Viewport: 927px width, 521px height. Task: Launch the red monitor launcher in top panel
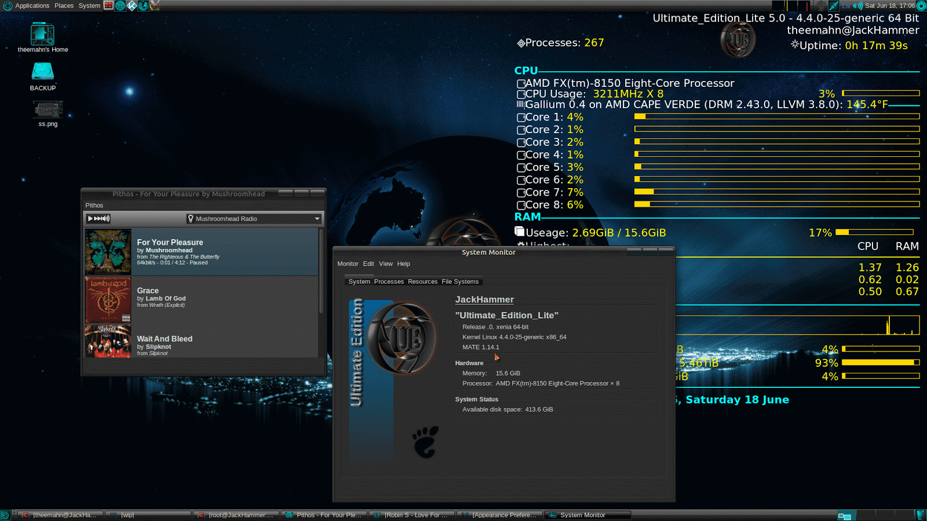click(109, 6)
